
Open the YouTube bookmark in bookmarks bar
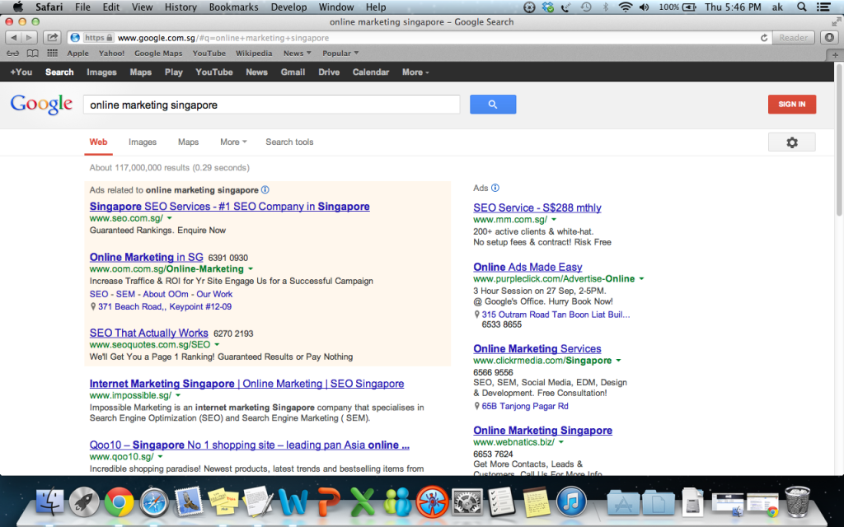pos(209,54)
